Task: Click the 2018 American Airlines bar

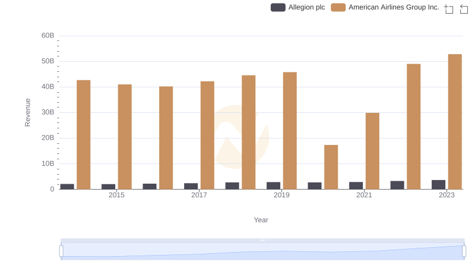Action: click(249, 132)
